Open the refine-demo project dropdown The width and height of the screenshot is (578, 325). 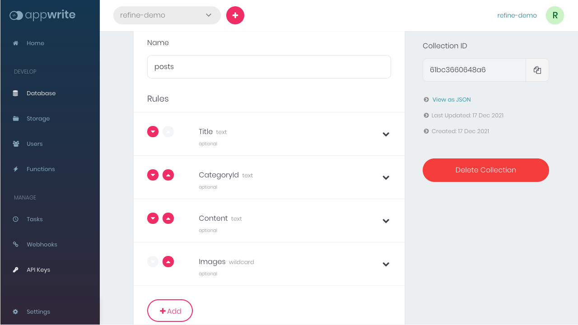[167, 15]
